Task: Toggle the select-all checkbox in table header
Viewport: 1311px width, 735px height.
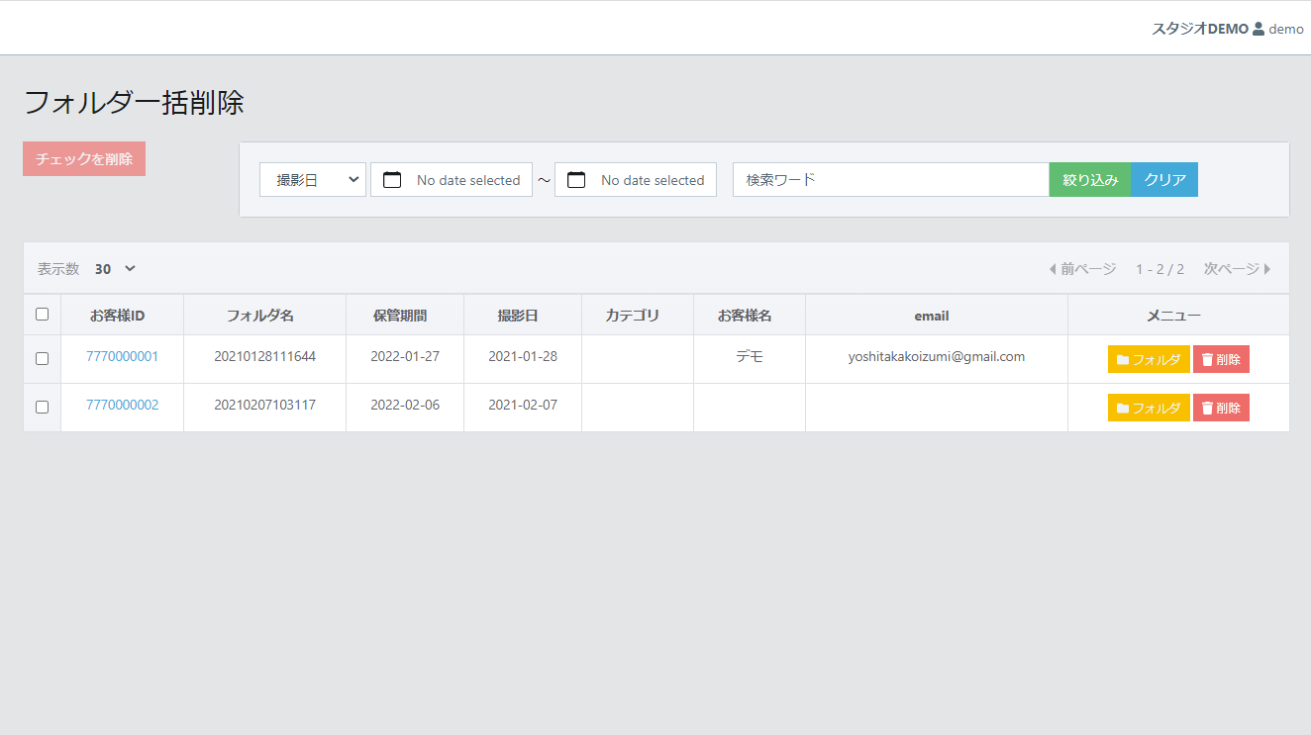Action: click(42, 315)
